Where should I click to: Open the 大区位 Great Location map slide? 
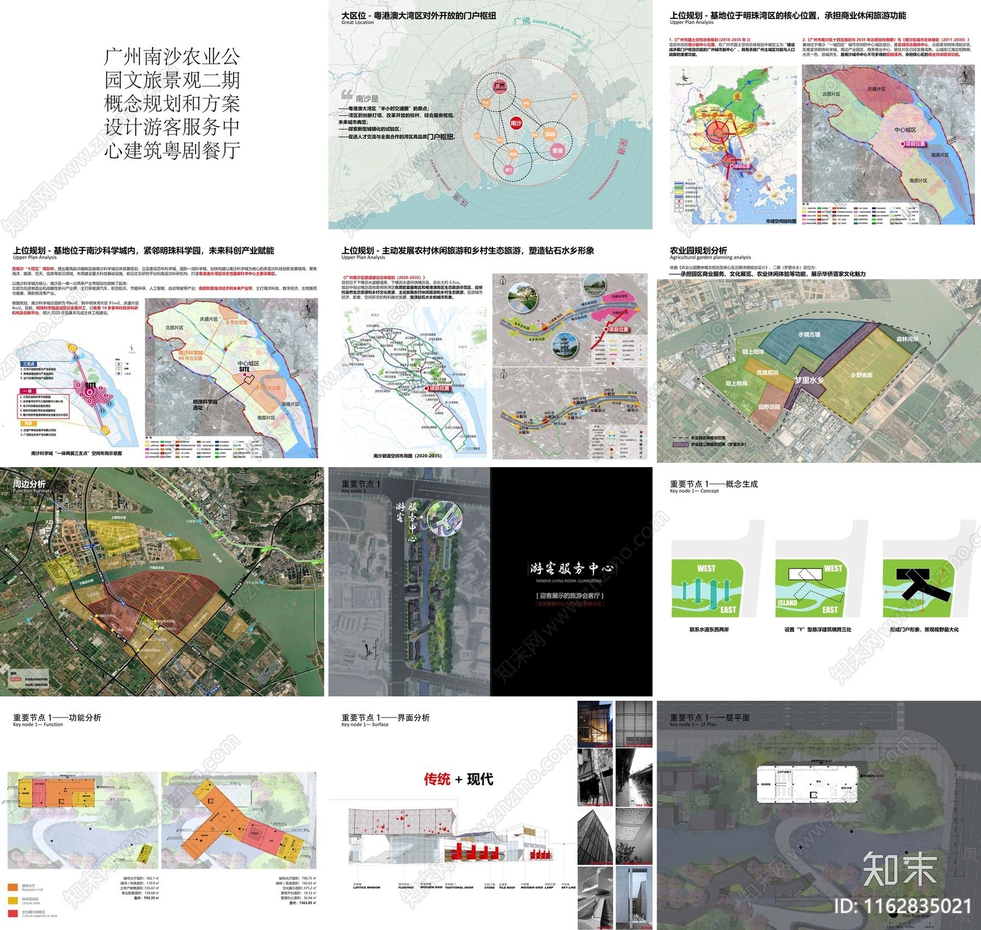[490, 115]
